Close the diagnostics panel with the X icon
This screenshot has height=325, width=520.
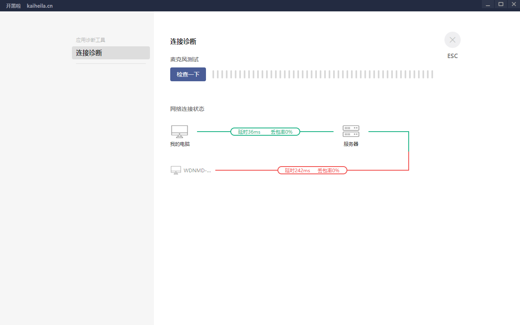(x=452, y=40)
